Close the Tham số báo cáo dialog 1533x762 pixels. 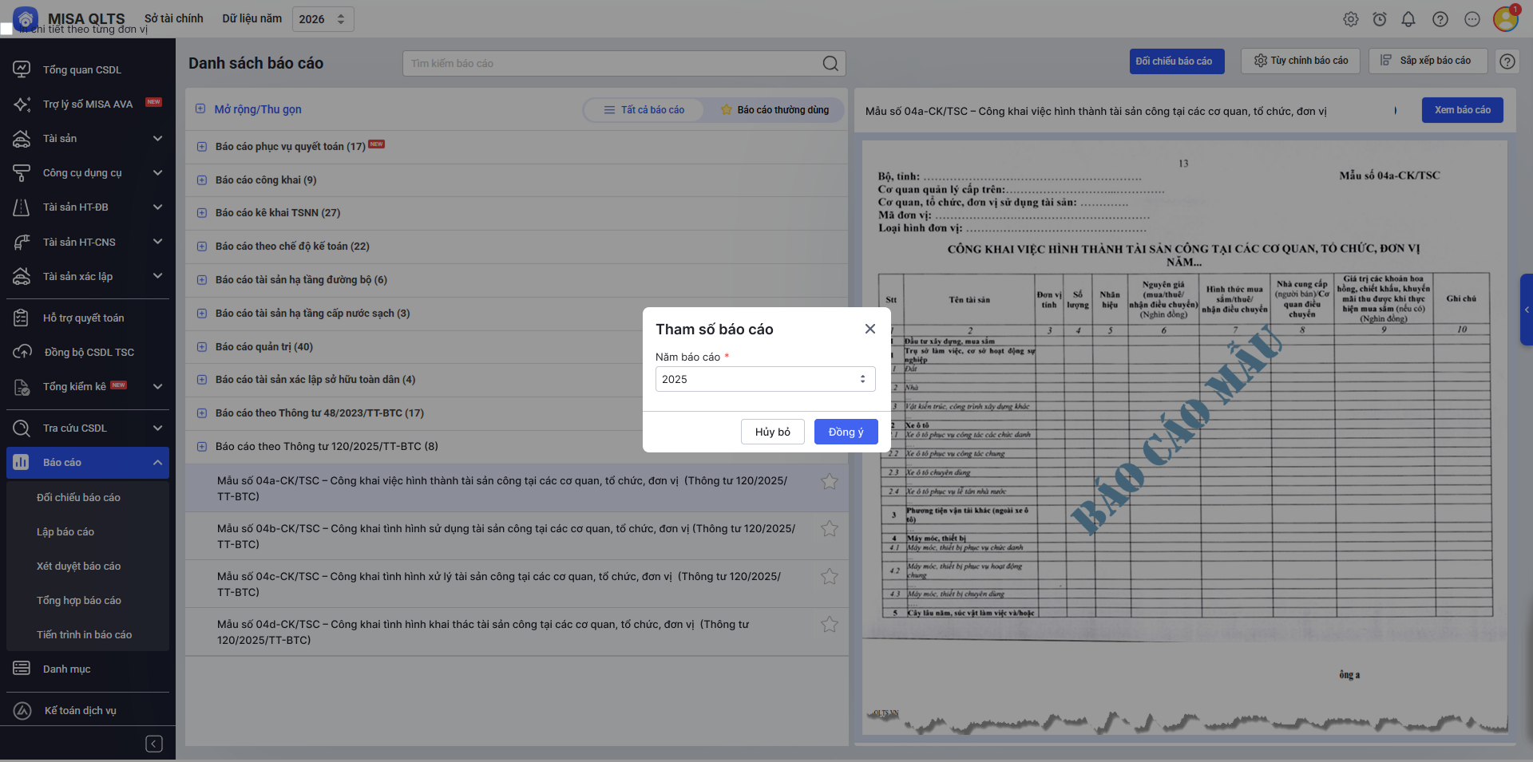[869, 329]
